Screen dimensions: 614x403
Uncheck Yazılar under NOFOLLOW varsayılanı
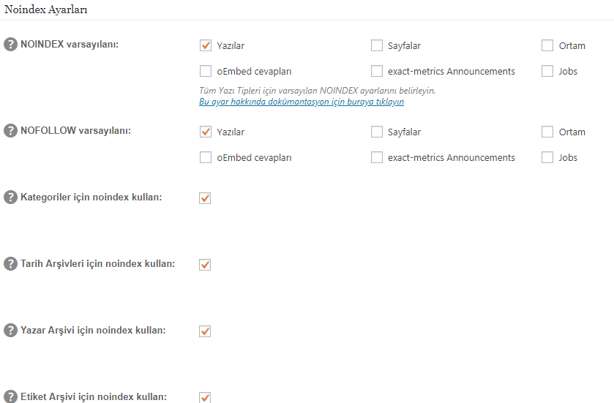tap(206, 132)
